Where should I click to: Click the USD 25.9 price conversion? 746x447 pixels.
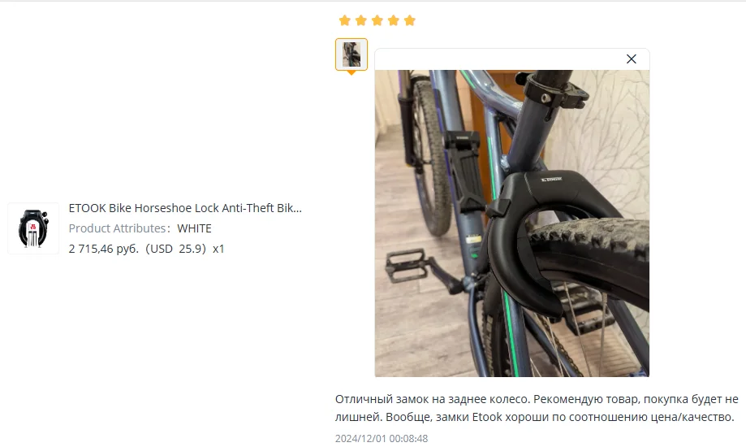175,249
